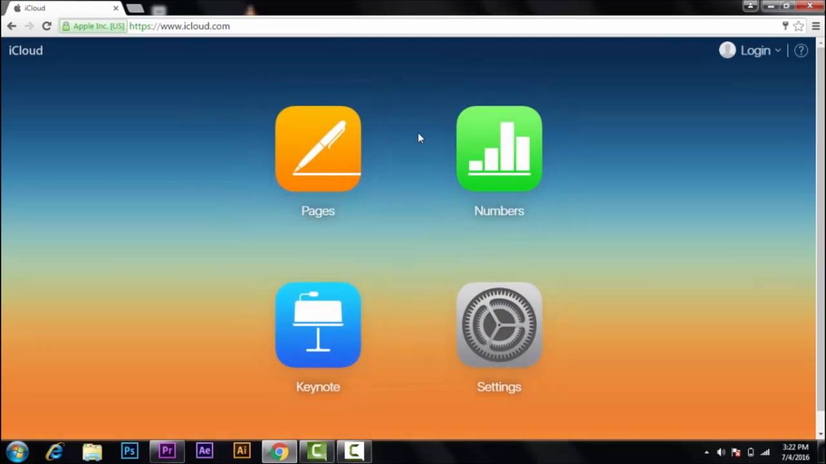Screen dimensions: 826x464
Task: Open the Windows Start button
Action: click(17, 451)
